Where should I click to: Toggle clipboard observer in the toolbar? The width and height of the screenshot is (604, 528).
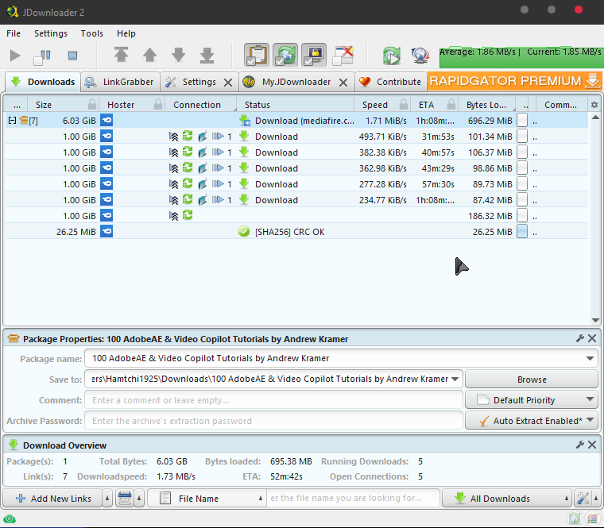pos(257,55)
